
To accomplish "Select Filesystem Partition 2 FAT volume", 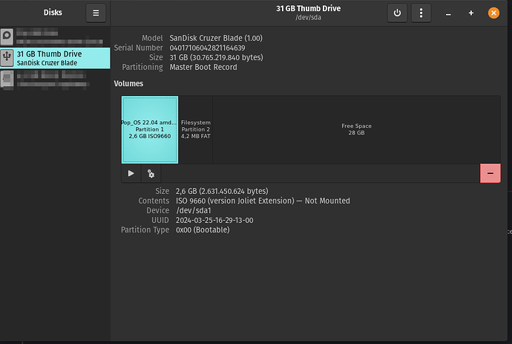I will click(x=196, y=129).
